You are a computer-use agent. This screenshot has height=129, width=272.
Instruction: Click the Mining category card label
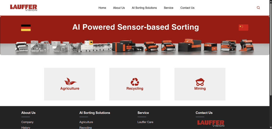point(200,88)
